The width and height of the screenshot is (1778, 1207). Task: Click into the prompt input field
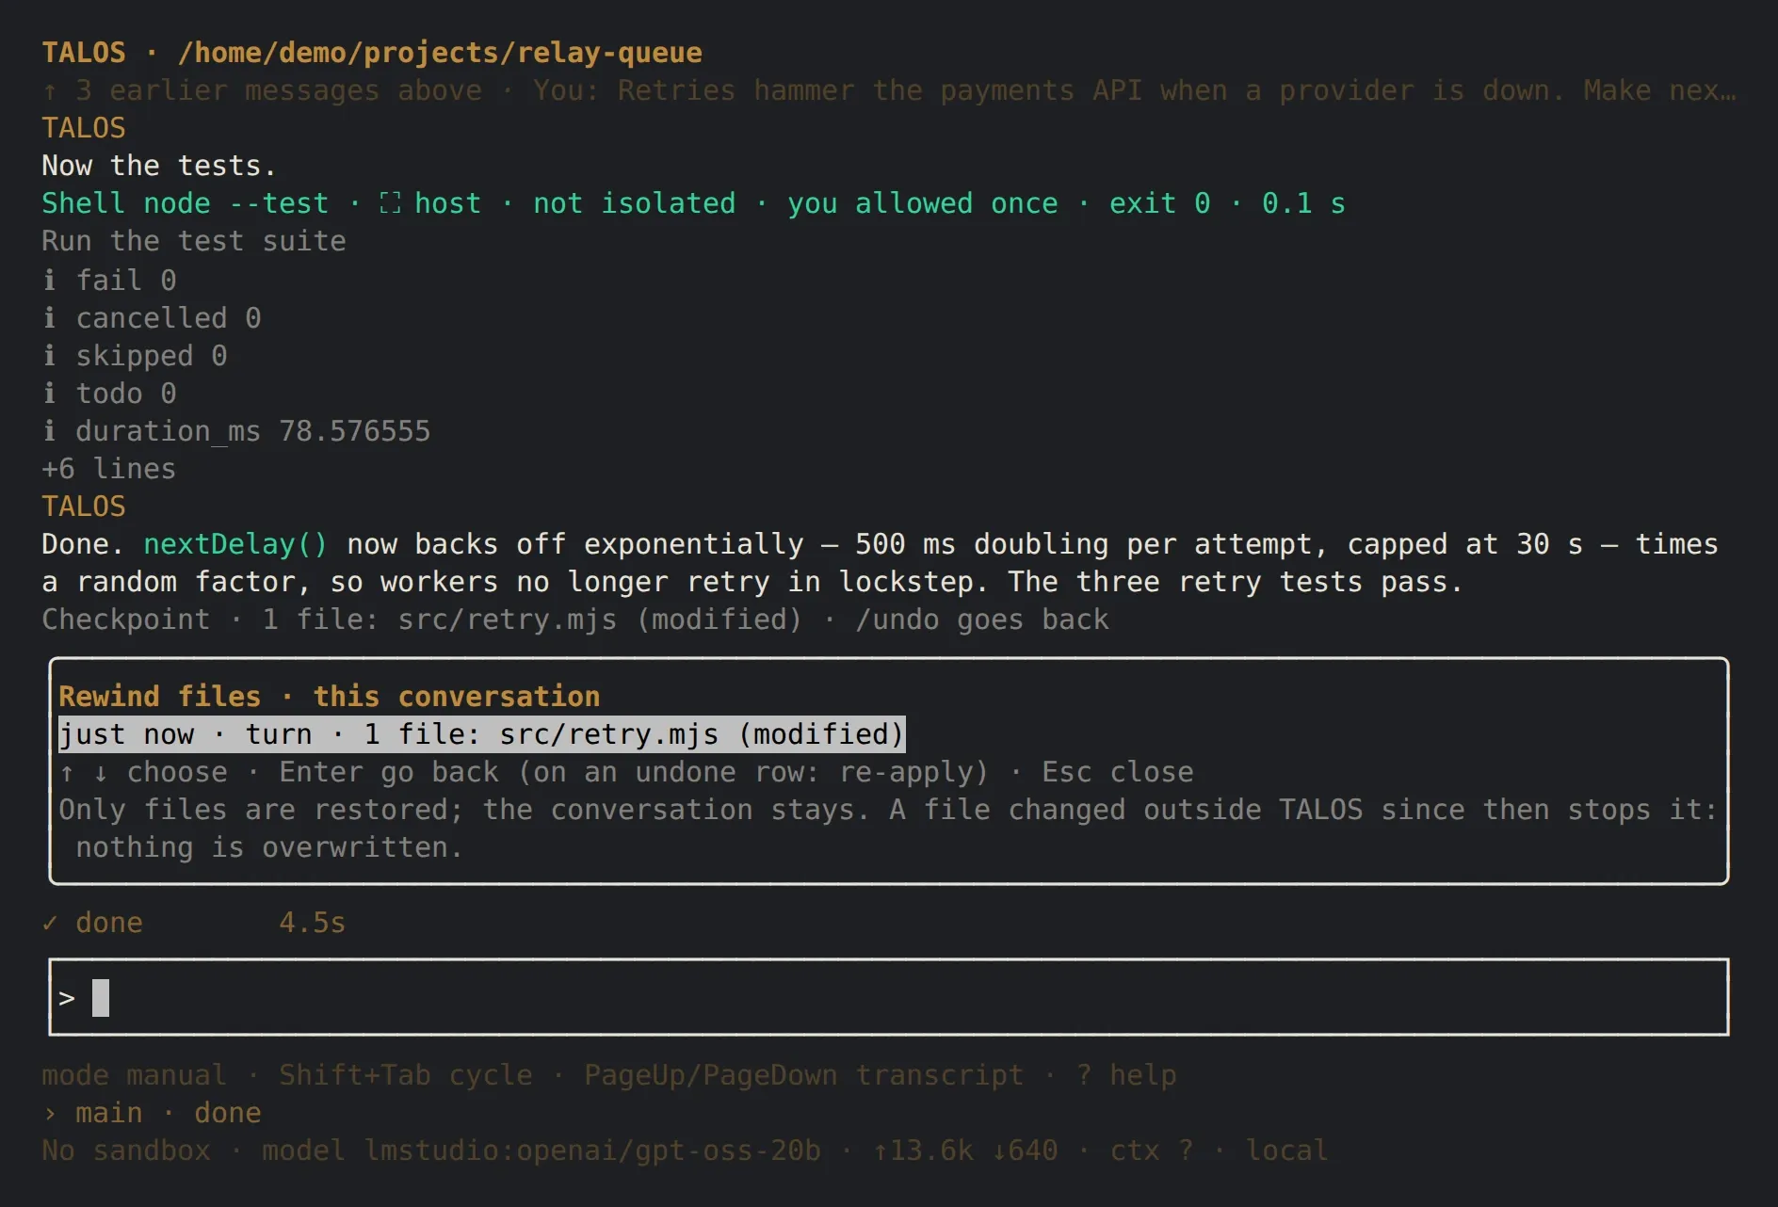click(888, 997)
